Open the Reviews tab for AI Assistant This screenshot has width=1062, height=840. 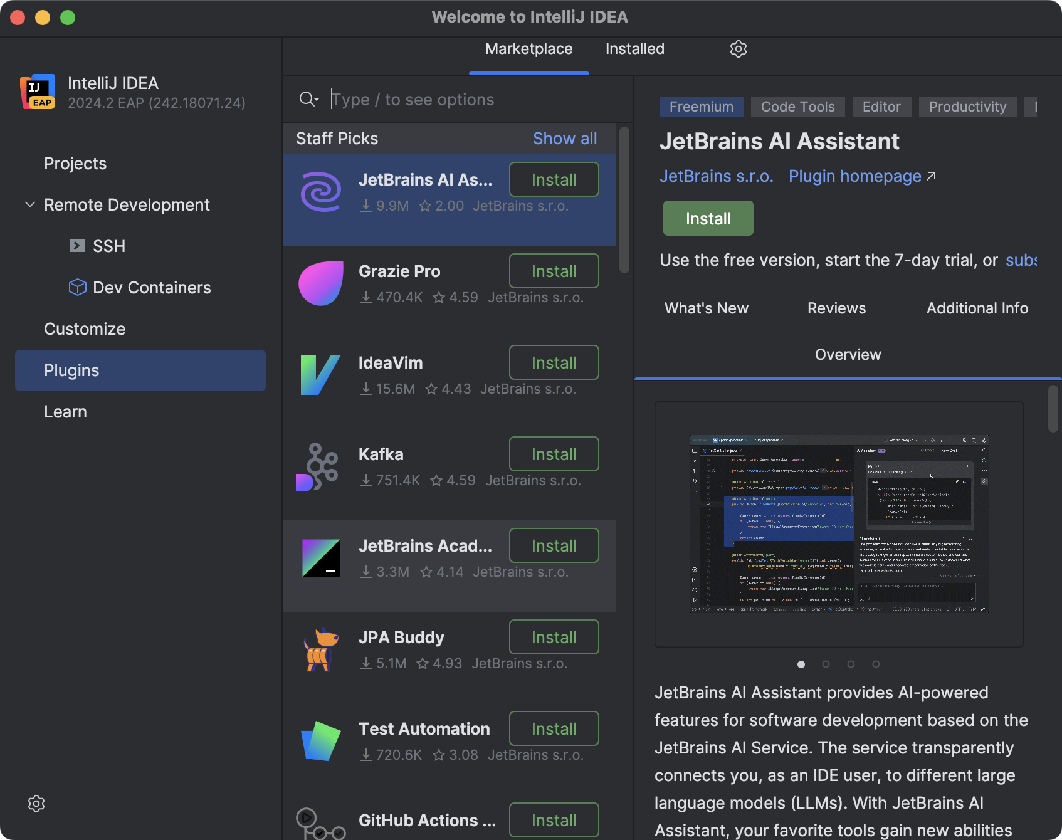tap(836, 308)
